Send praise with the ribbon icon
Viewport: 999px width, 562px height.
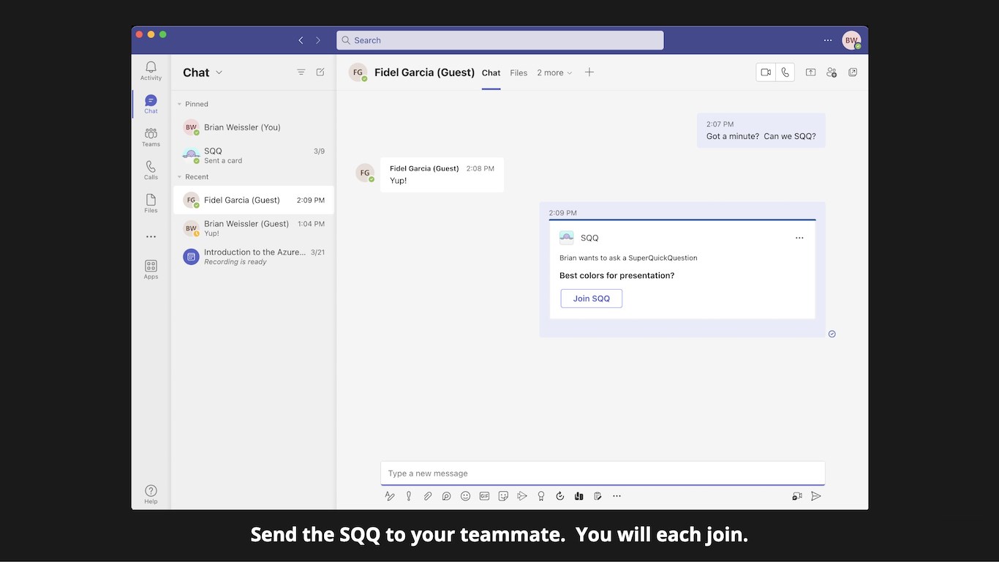(541, 496)
